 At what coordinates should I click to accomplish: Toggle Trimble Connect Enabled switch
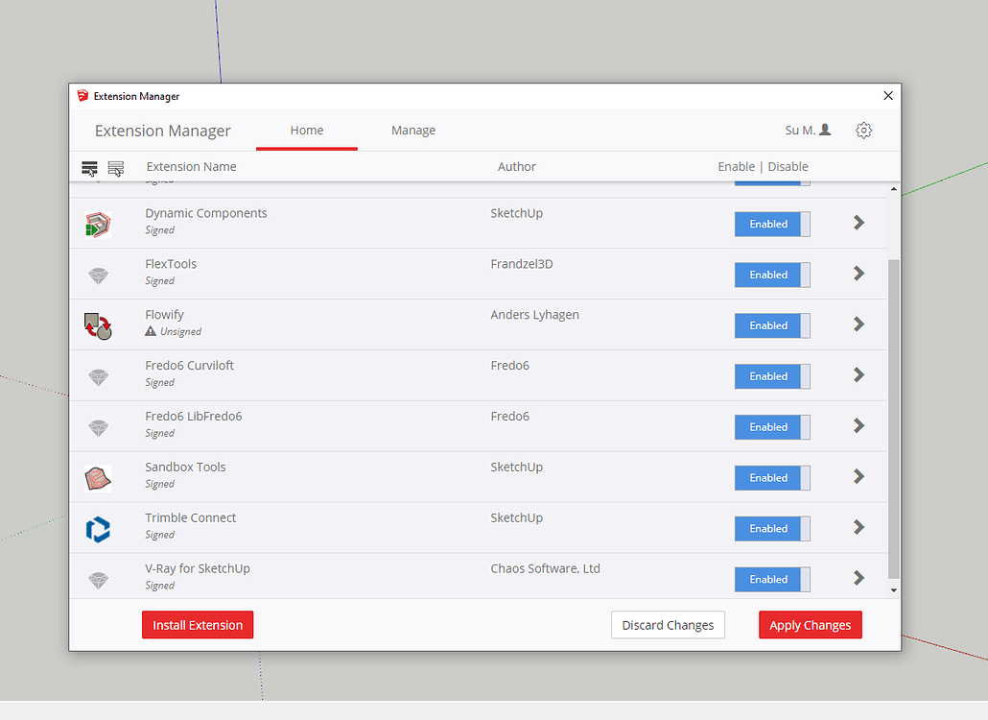772,528
